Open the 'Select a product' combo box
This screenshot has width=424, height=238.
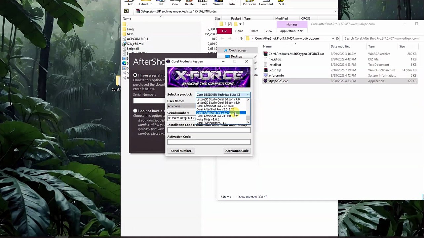(x=223, y=95)
